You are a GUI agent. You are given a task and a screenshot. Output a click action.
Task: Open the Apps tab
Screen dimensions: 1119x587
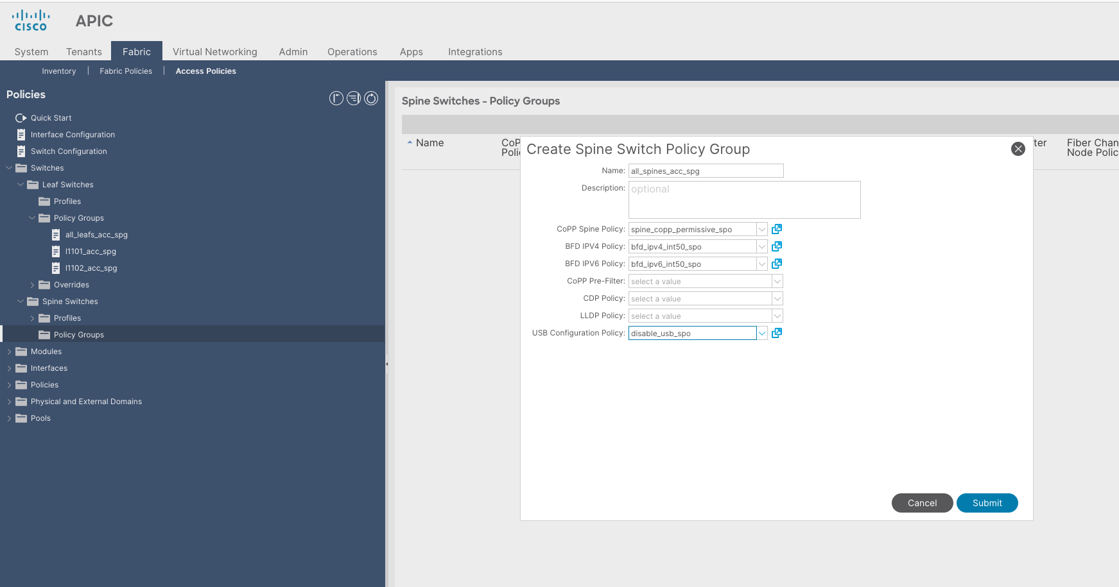(x=412, y=52)
